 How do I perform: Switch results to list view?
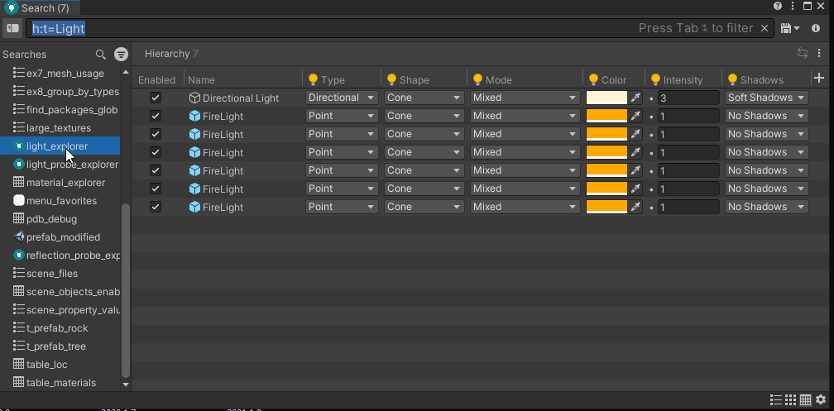[775, 400]
